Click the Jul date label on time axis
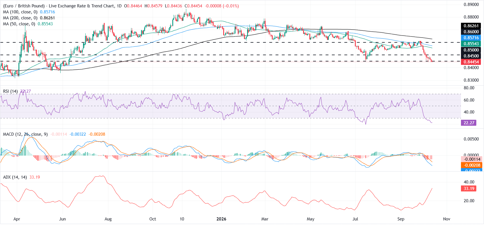This screenshot has height=225, width=484. click(355, 219)
